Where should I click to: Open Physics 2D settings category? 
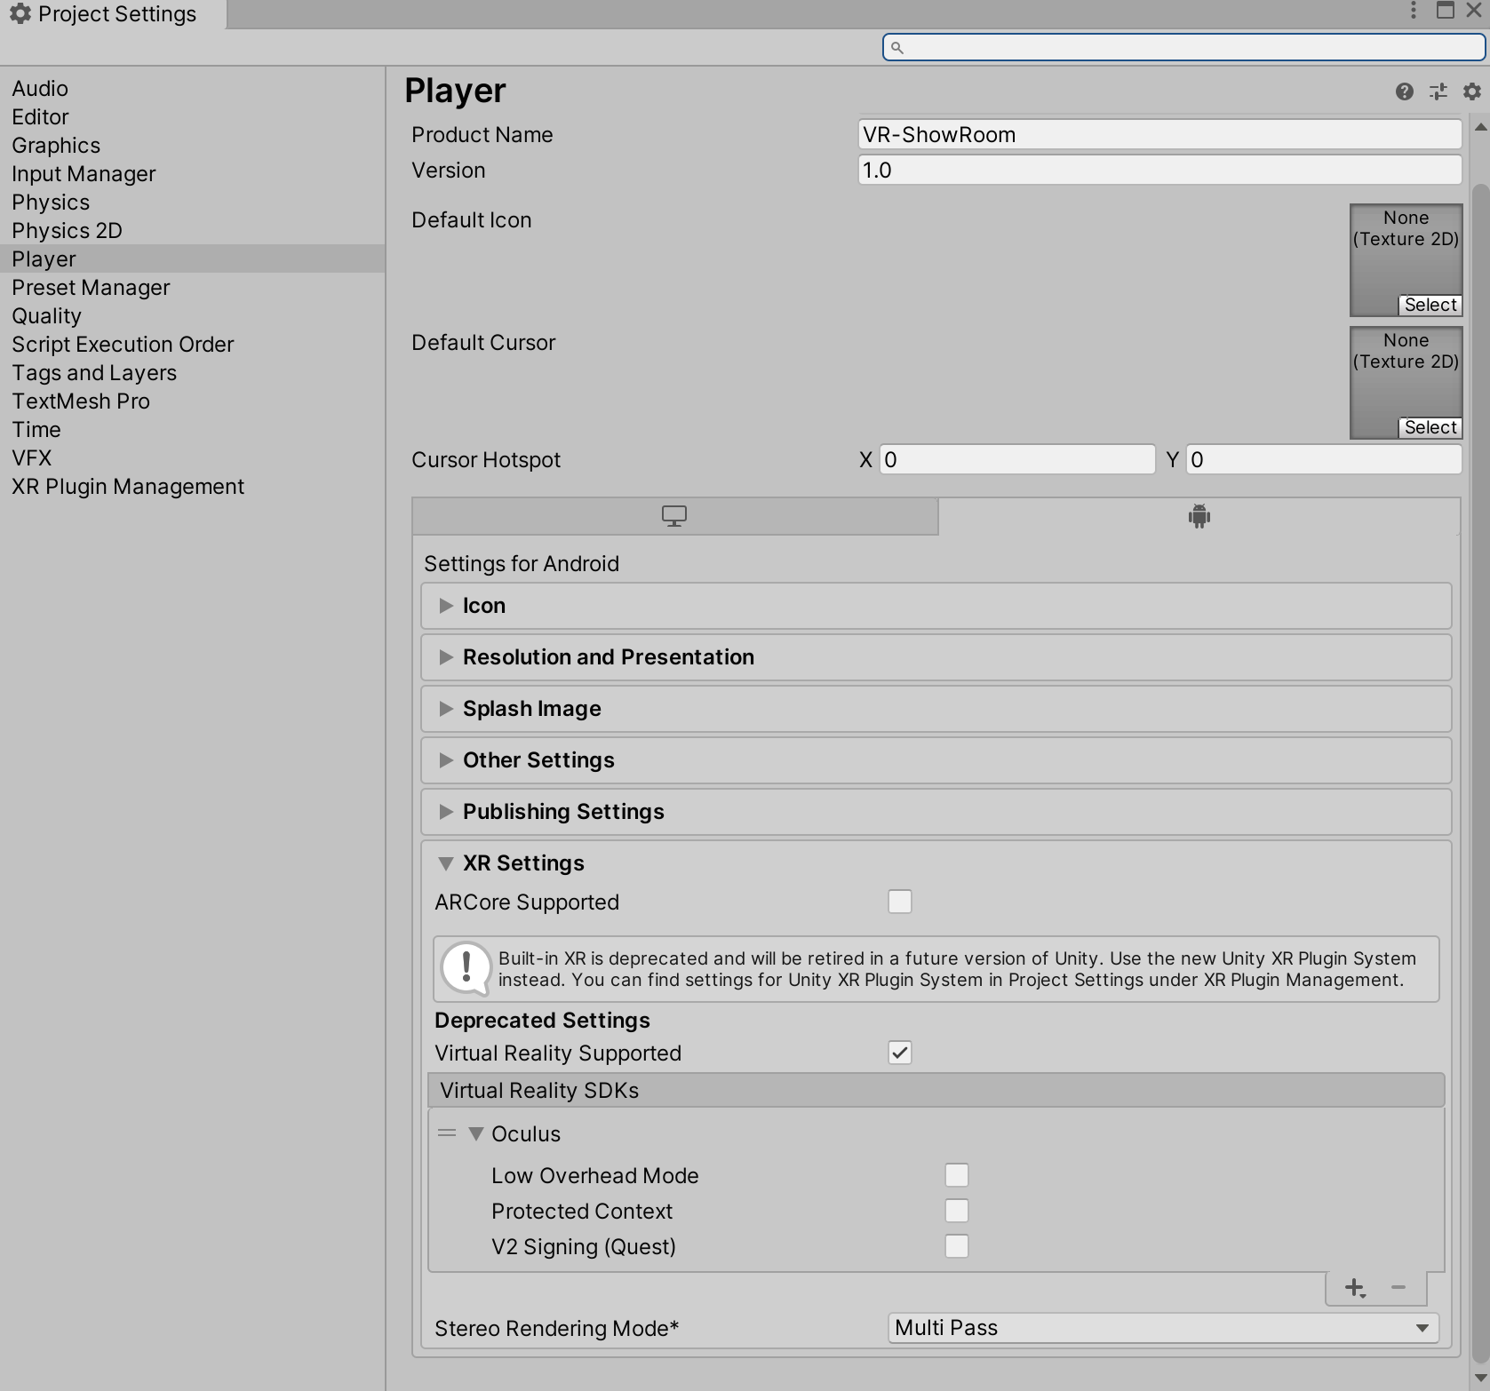192,231
